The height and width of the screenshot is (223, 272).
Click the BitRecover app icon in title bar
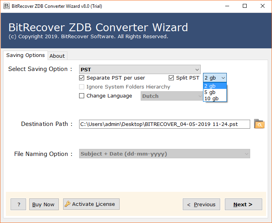6,6
